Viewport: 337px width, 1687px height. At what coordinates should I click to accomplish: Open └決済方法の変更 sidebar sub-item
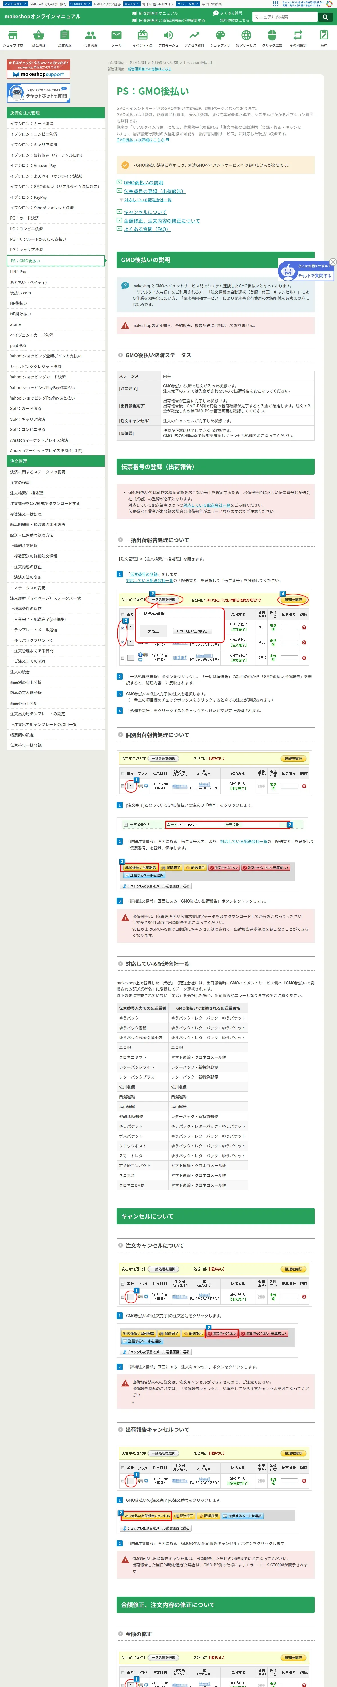[56, 577]
